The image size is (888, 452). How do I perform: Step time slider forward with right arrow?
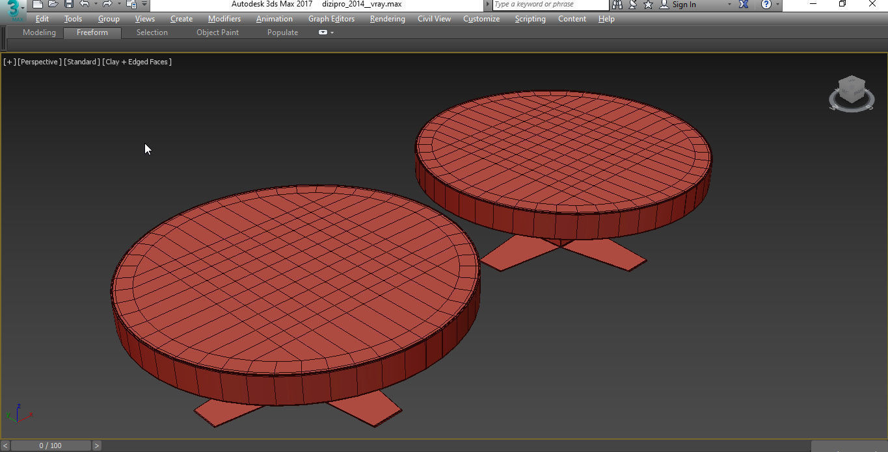point(97,446)
